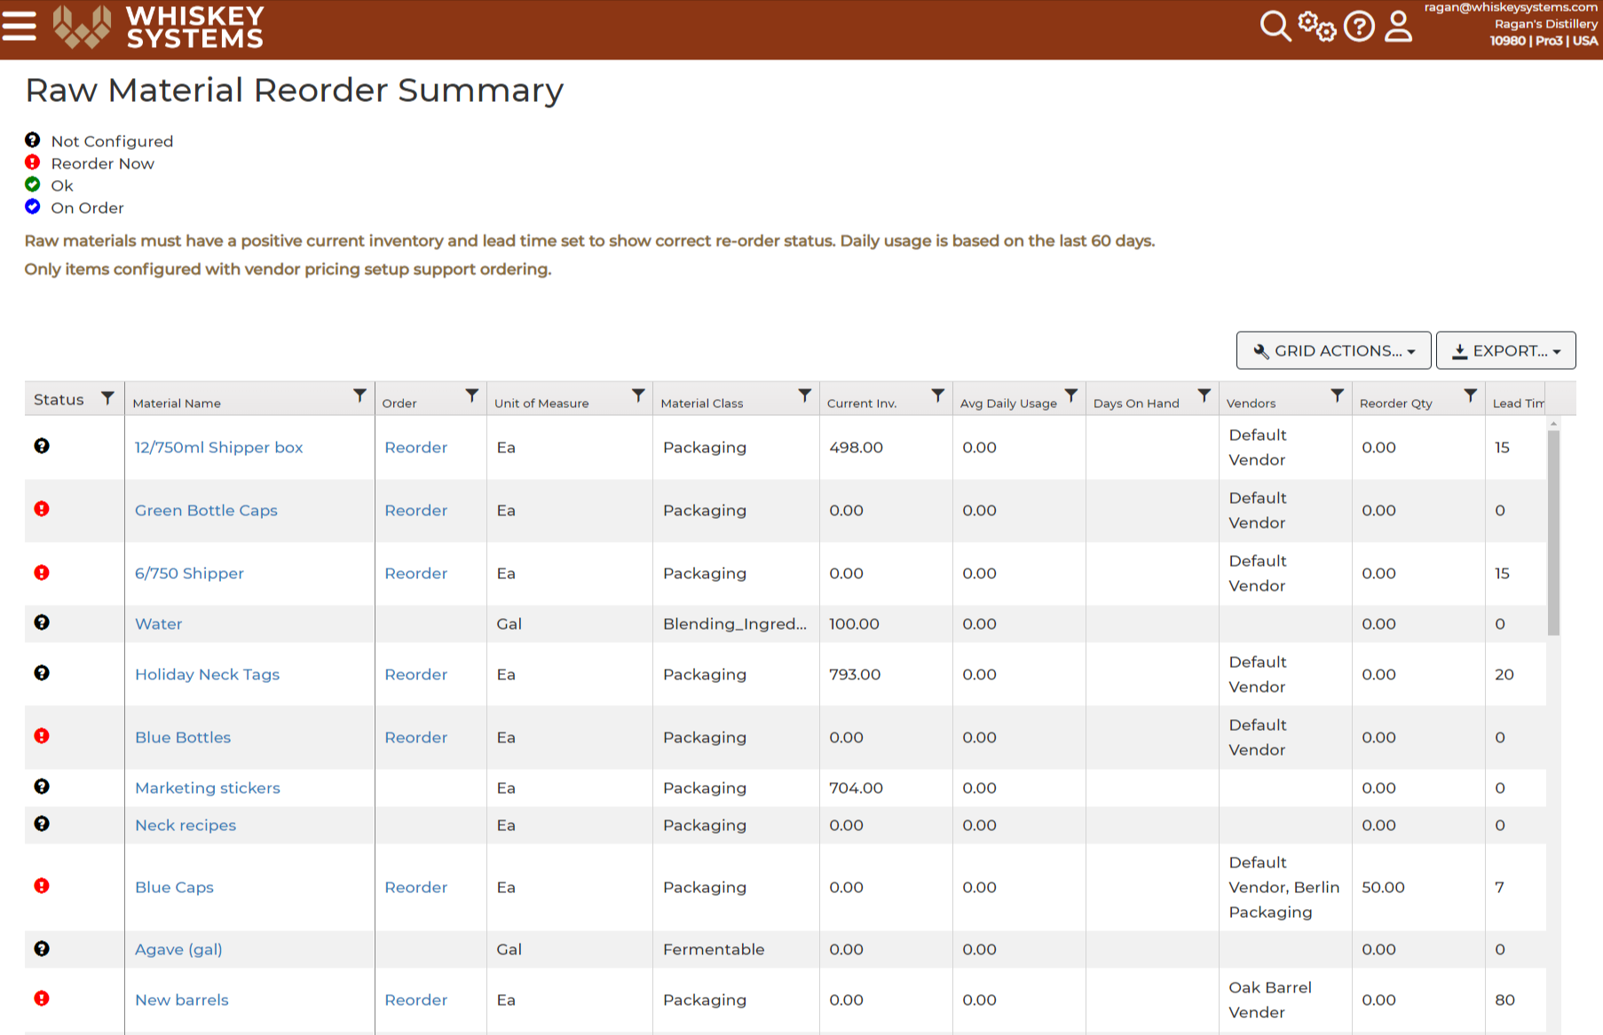The image size is (1603, 1035).
Task: Open the user profile icon
Action: pyautogui.click(x=1399, y=26)
